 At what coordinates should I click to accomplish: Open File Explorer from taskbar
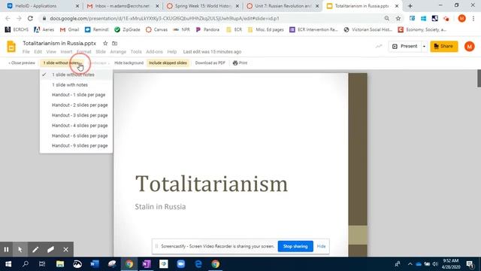coord(60,264)
